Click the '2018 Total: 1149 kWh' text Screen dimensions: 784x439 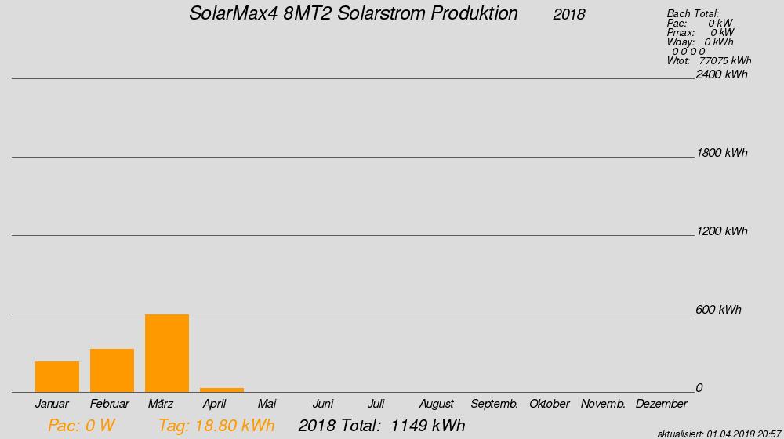(x=382, y=426)
